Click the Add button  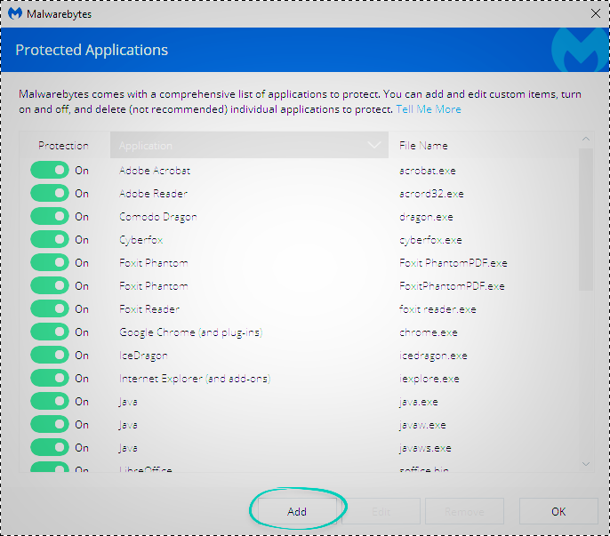[x=297, y=512]
